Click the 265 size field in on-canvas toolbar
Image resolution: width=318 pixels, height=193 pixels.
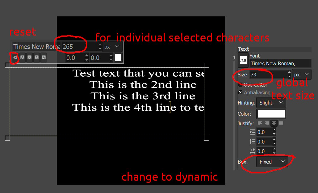point(80,46)
